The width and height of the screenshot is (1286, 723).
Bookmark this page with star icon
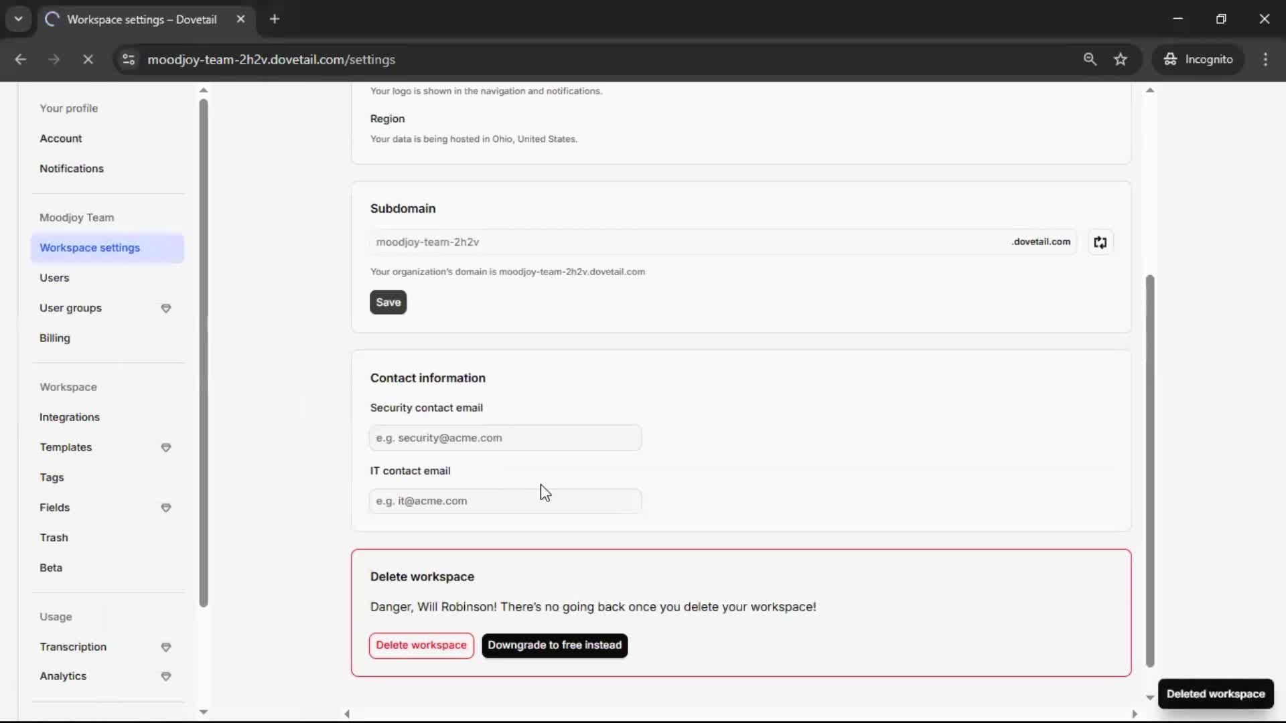(x=1121, y=60)
